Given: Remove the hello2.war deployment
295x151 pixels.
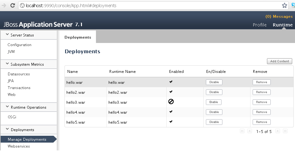Looking at the screenshot, I should pyautogui.click(x=261, y=92).
